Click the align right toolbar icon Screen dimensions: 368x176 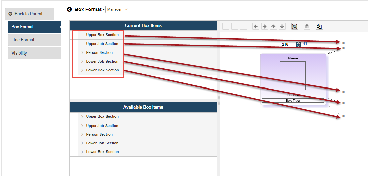[244, 26]
